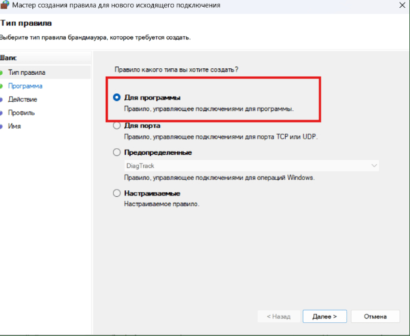Click the bullet beside 'Действие' step
410x336 pixels.
(x=1, y=99)
